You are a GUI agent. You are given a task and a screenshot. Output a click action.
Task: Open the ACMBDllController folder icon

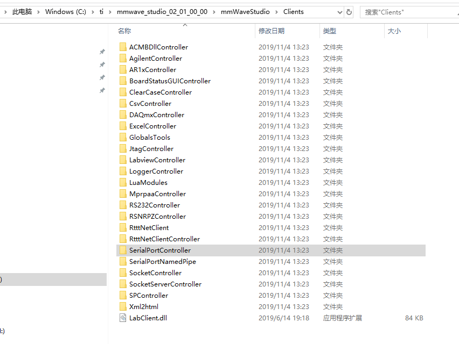coord(123,47)
